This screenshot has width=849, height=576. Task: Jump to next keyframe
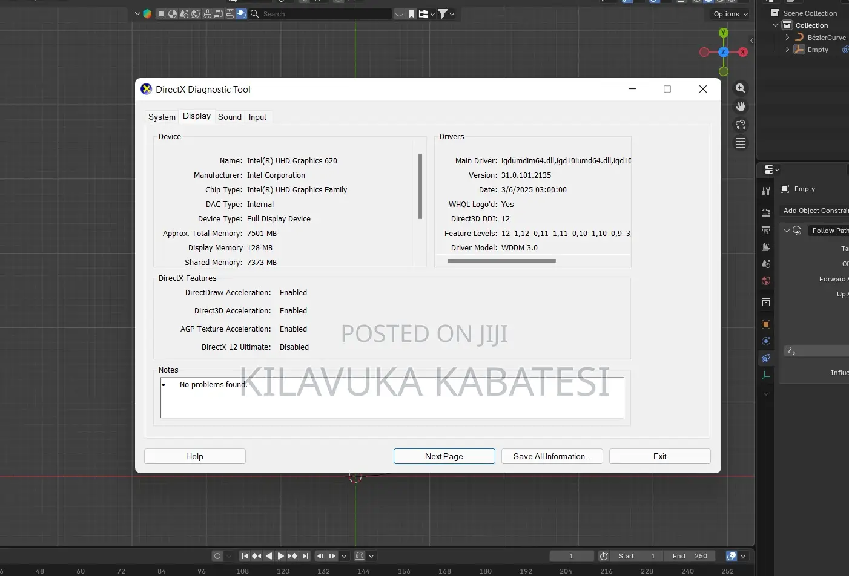[x=293, y=556]
